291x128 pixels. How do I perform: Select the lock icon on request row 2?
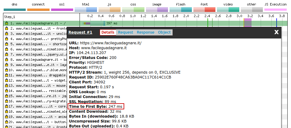(7, 28)
